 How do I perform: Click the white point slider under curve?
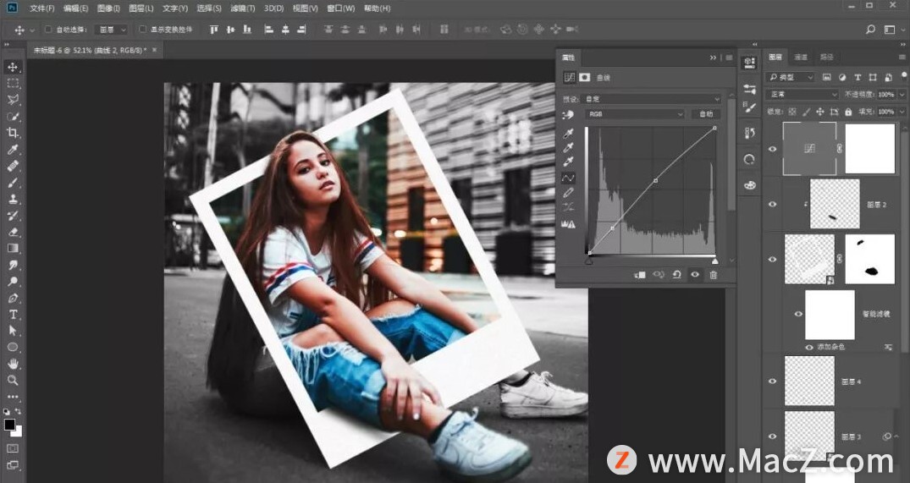pyautogui.click(x=714, y=261)
